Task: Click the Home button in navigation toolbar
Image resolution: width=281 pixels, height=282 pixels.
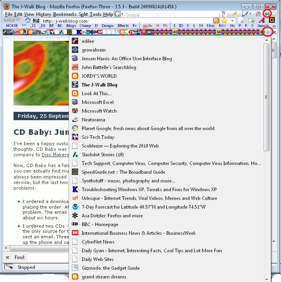Action: tap(27, 20)
